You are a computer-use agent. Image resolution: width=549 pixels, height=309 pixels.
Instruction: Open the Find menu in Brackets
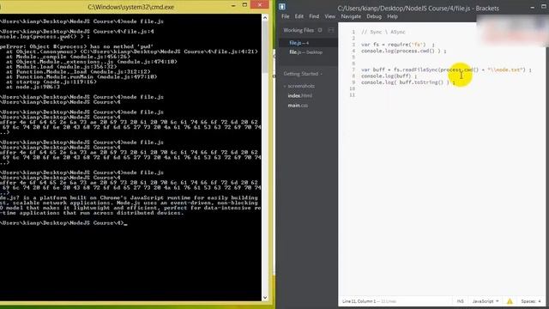[314, 16]
